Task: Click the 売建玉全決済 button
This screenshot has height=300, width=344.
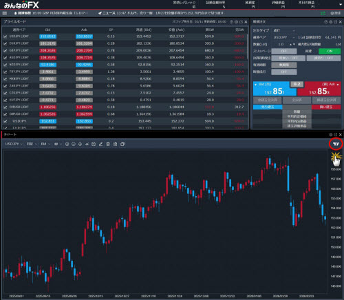Action: click(x=267, y=100)
